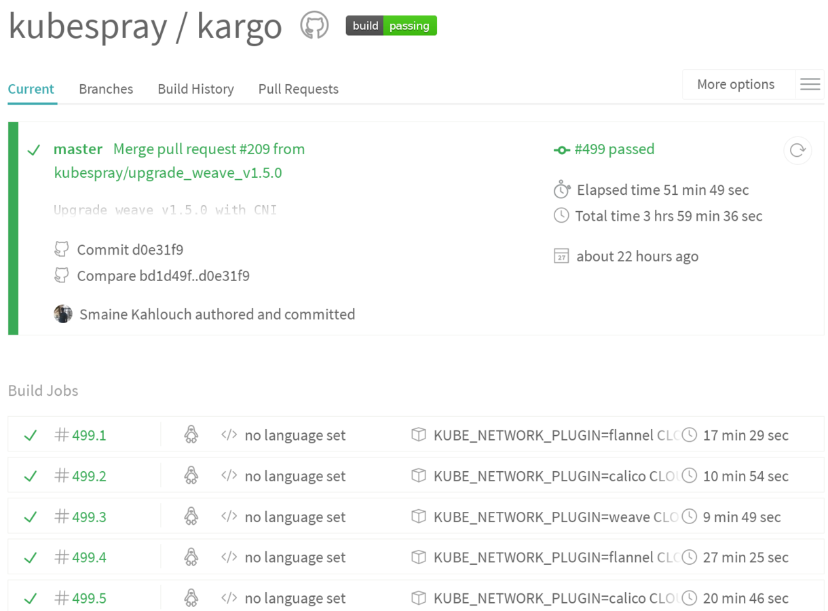The image size is (828, 611).
Task: Click the 10 min 54 sec duration
Action: [746, 476]
